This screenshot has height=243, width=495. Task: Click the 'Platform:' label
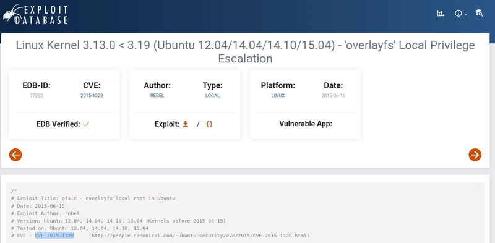click(278, 85)
